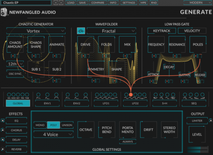This screenshot has height=155, width=213.
Task: Switch to the ENV1 tab
Action: [47, 103]
